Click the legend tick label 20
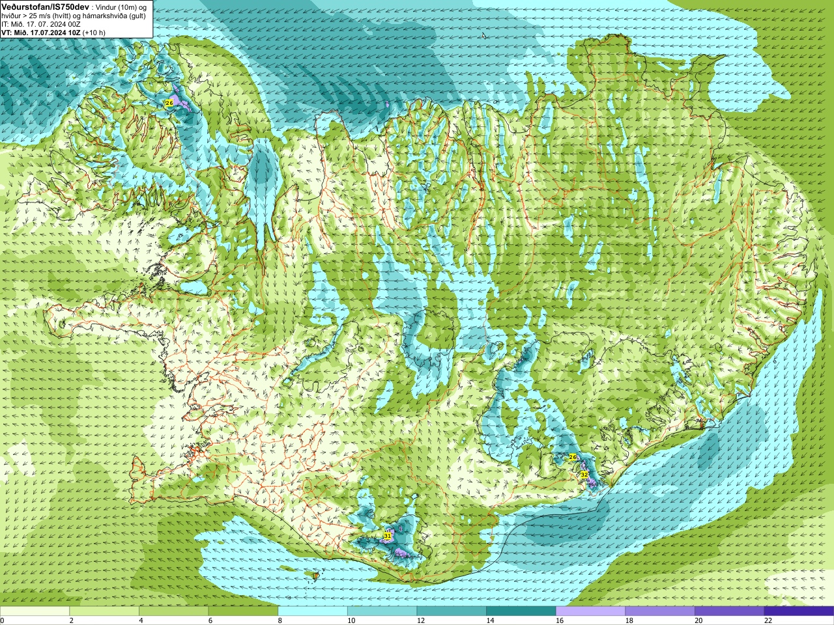This screenshot has height=625, width=834. pyautogui.click(x=699, y=620)
